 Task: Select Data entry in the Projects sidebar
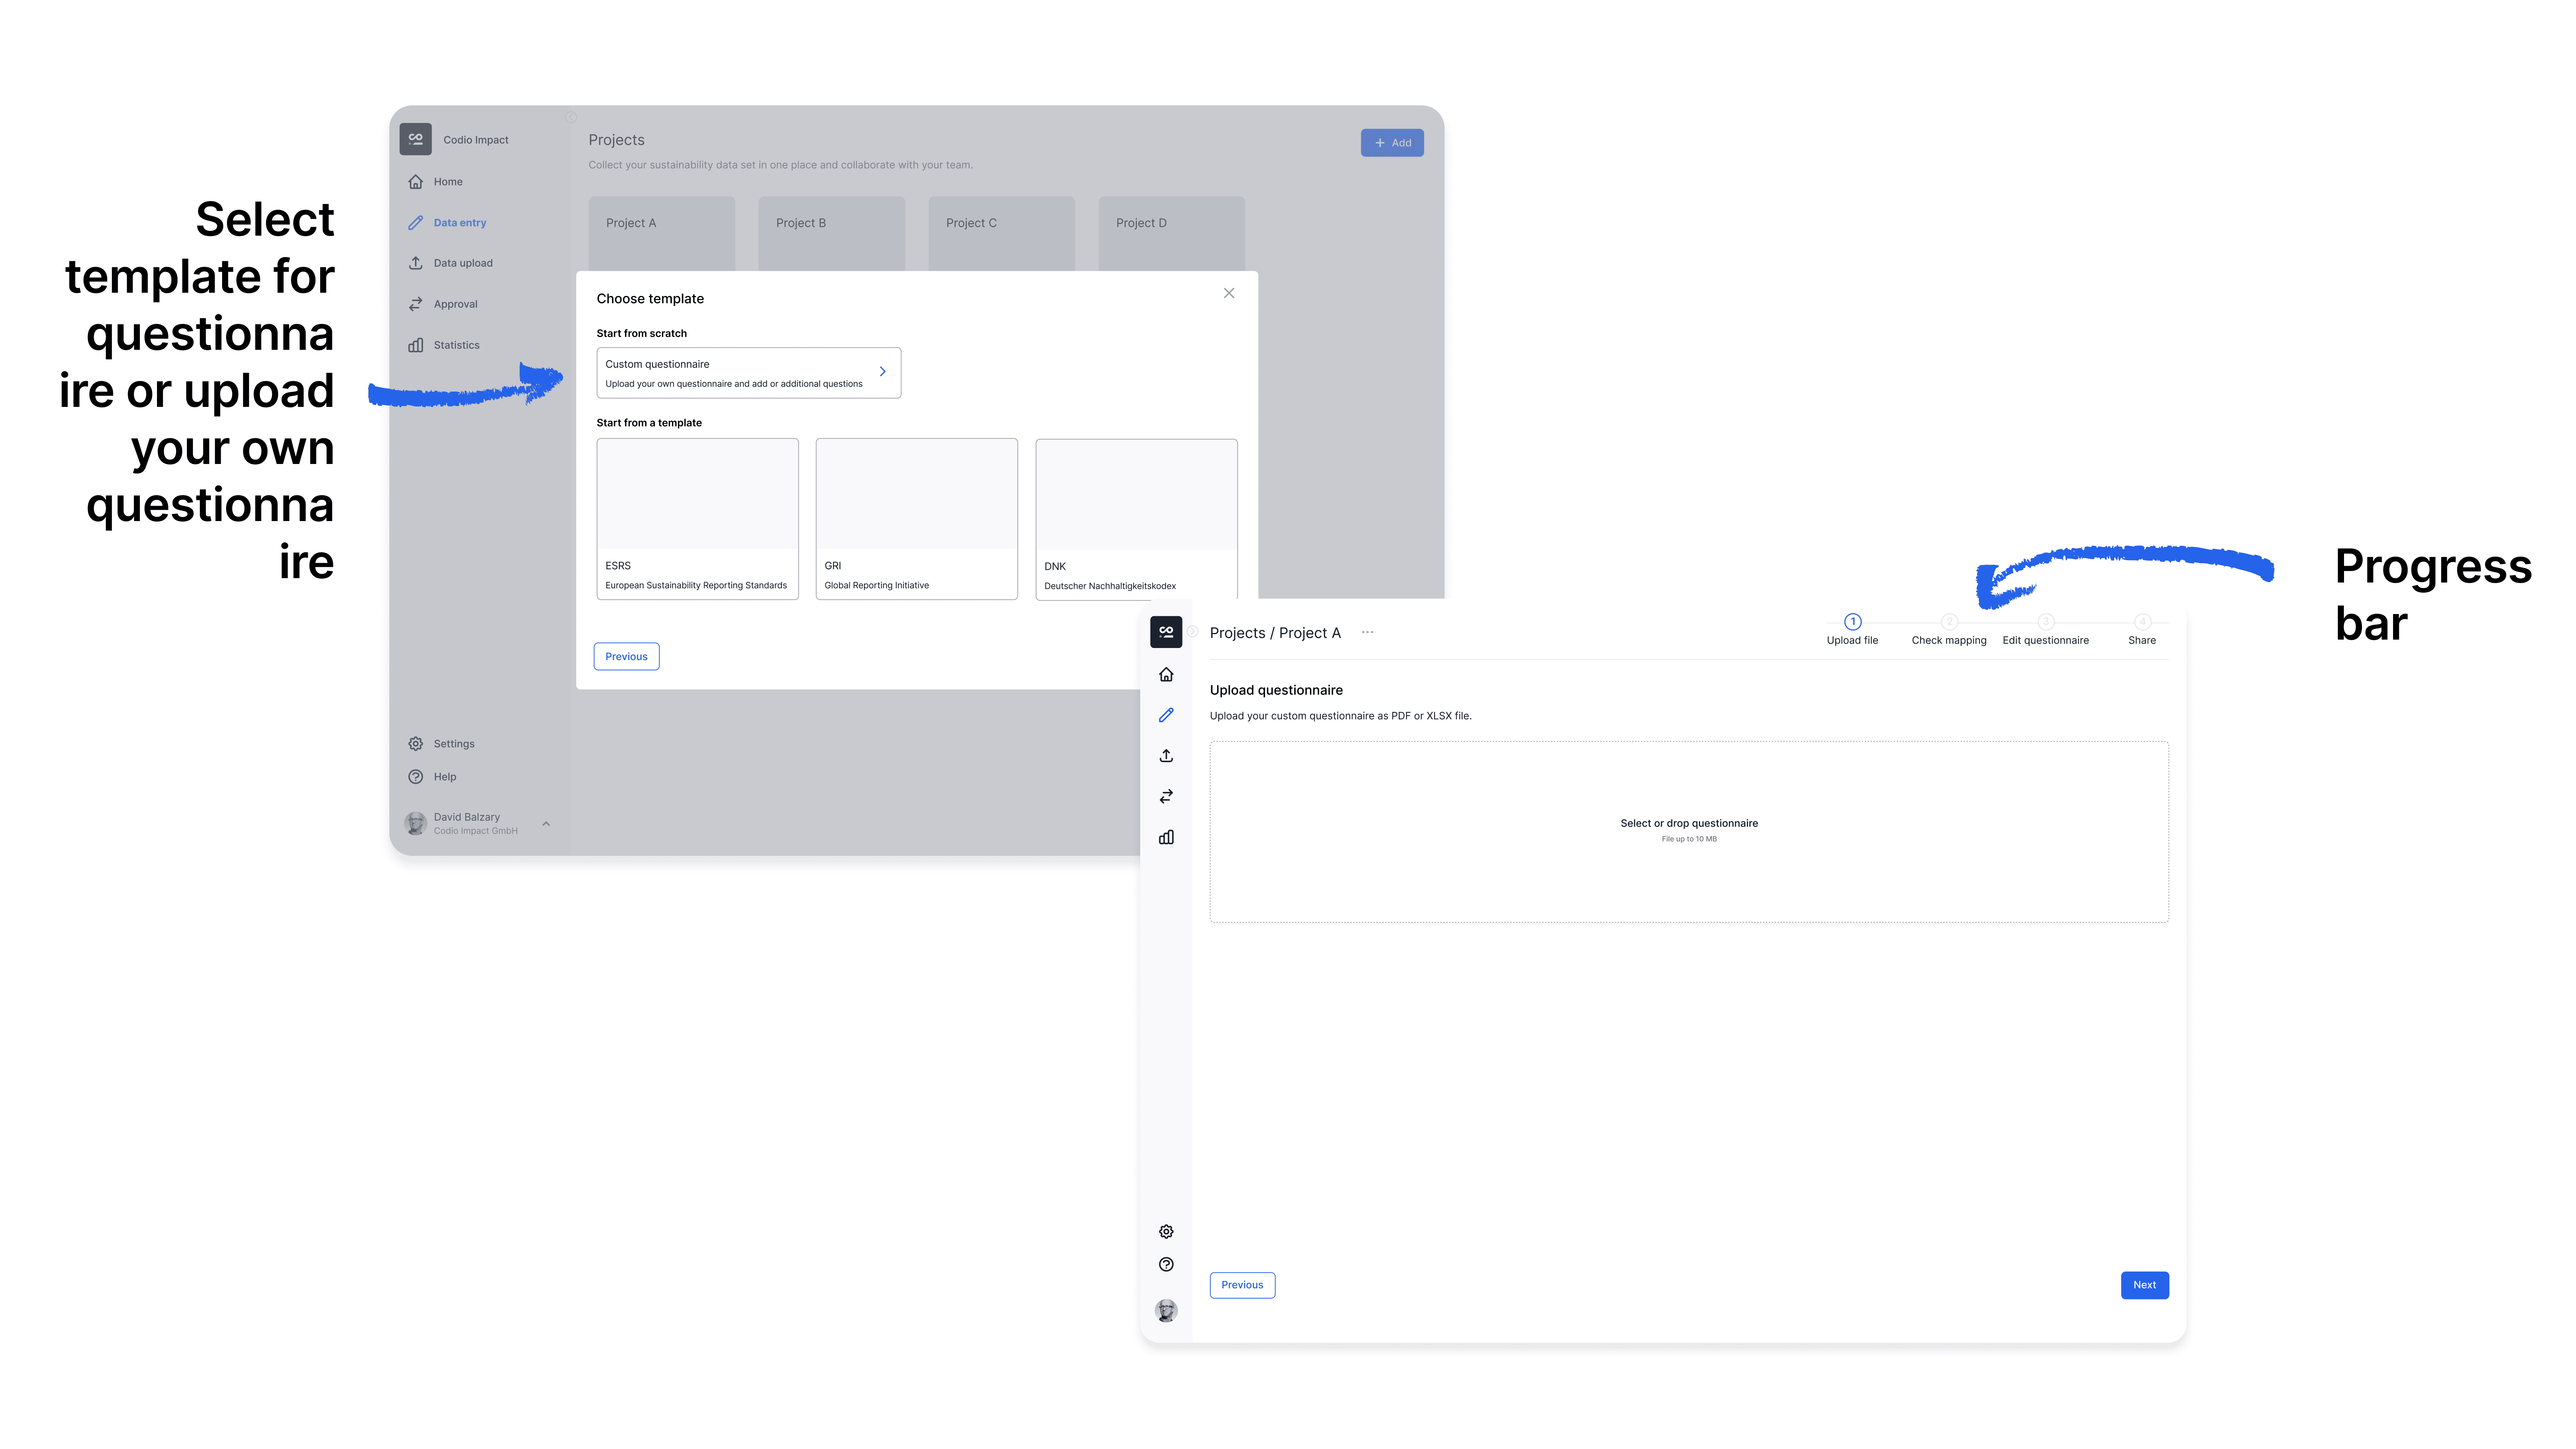pos(447,223)
